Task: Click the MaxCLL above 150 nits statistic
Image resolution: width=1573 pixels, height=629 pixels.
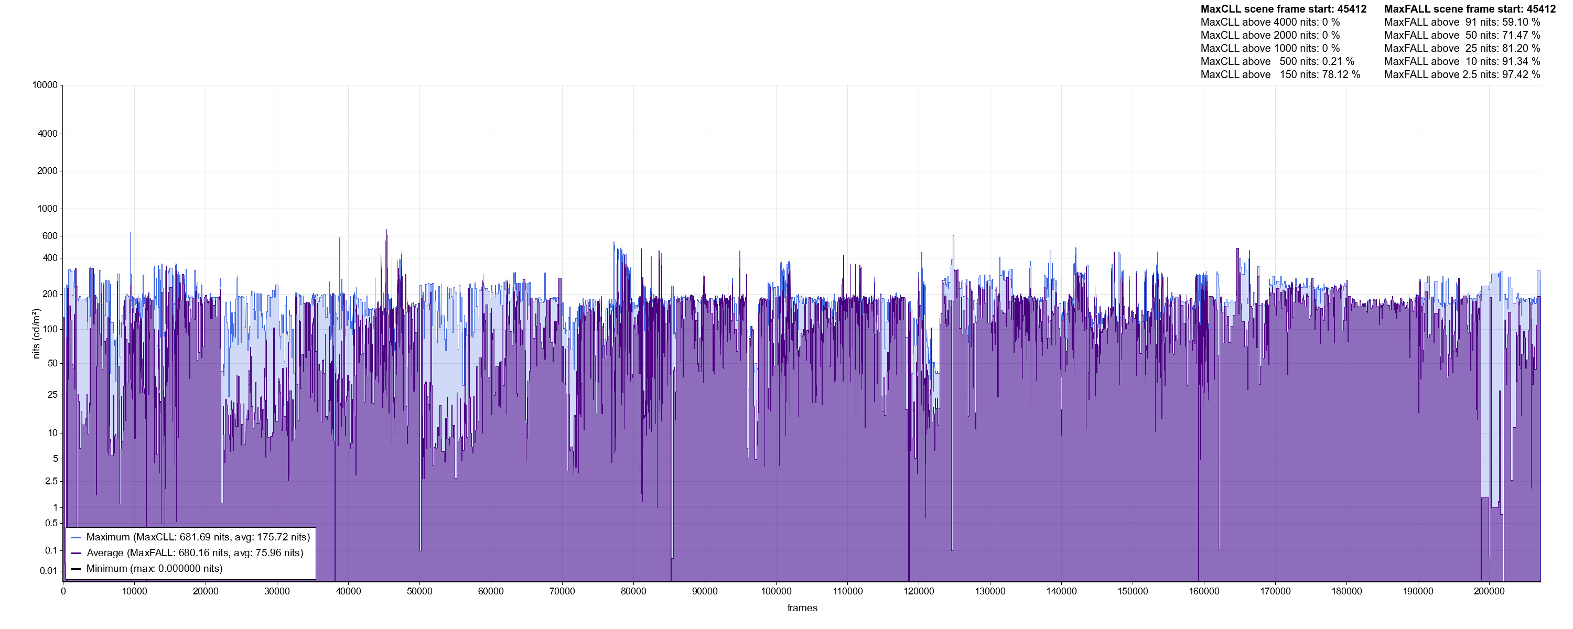Action: pos(1280,74)
